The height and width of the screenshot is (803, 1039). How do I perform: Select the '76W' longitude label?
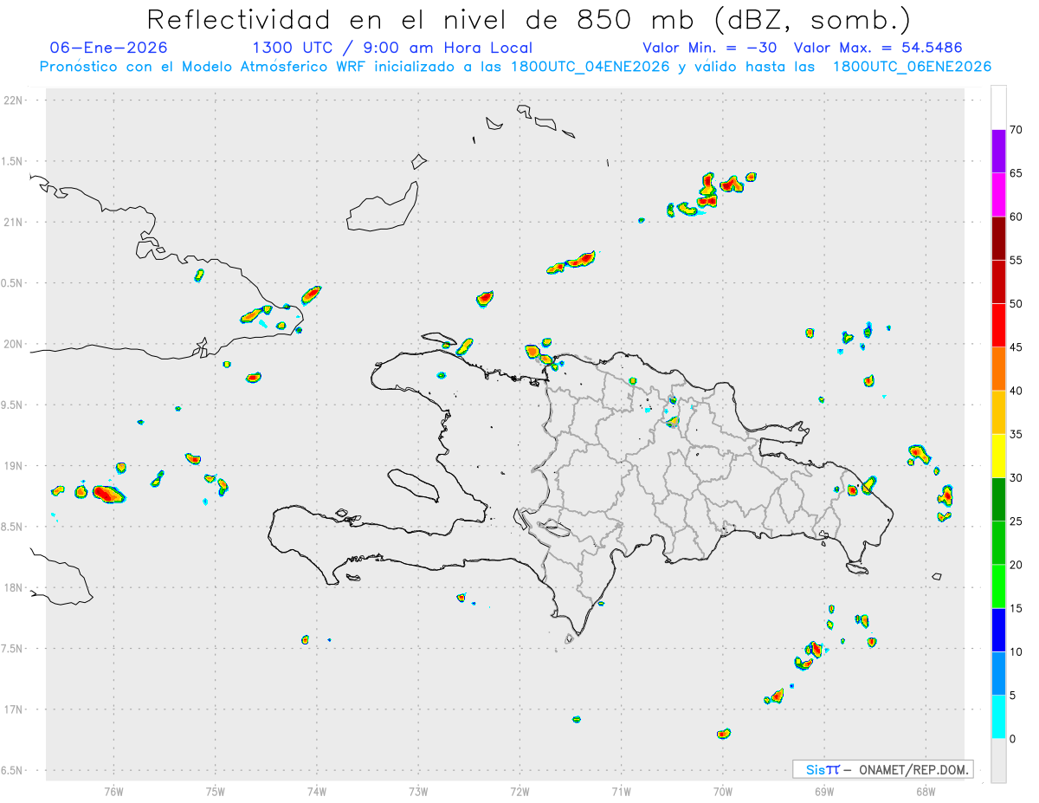(113, 792)
